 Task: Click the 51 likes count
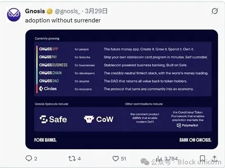pyautogui.click(x=123, y=159)
